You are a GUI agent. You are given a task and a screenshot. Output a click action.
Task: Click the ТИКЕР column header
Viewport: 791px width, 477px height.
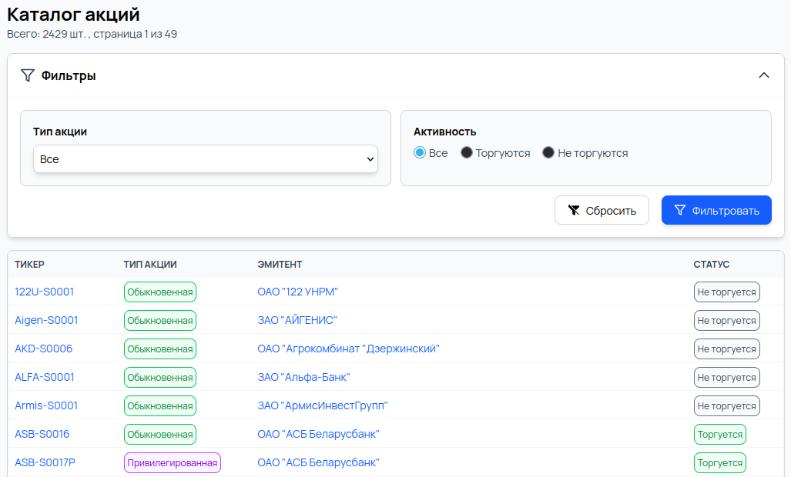tap(30, 264)
